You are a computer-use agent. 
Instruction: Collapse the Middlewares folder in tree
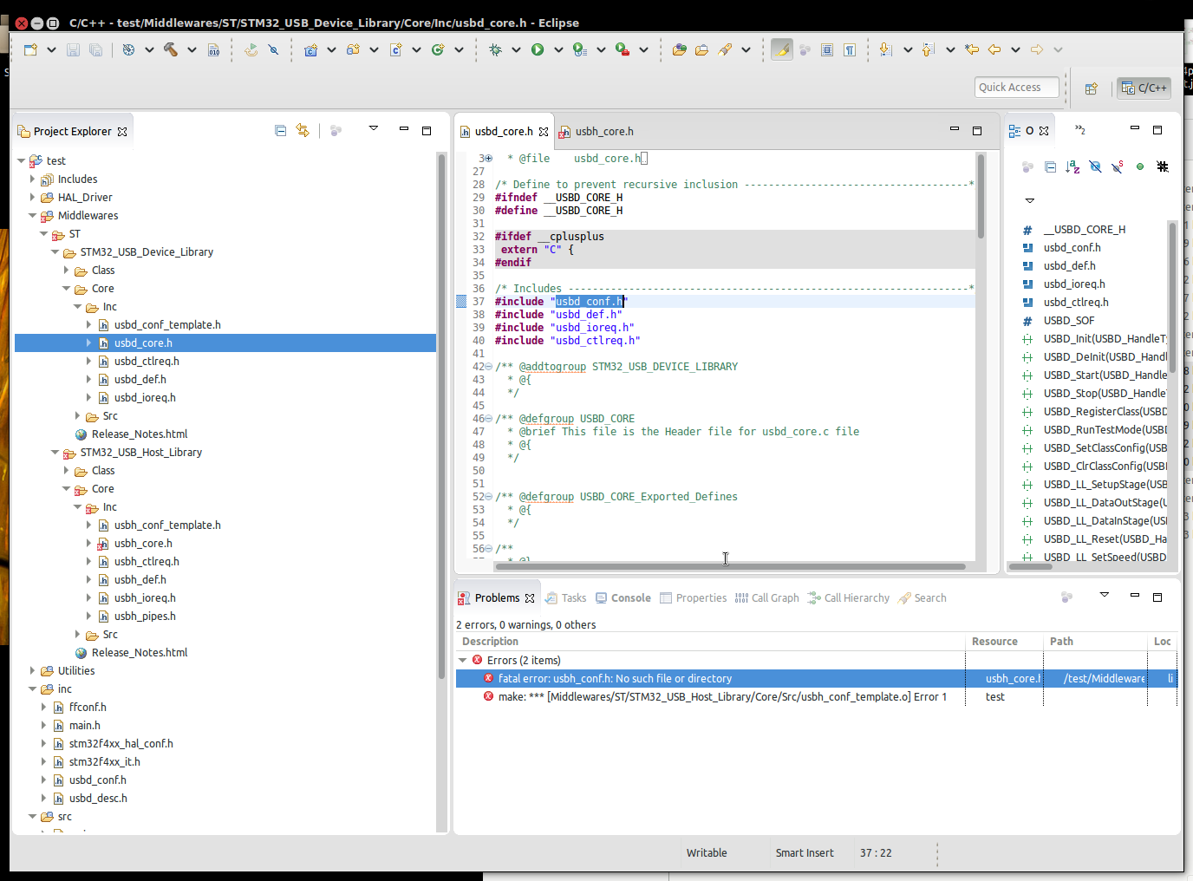[33, 216]
